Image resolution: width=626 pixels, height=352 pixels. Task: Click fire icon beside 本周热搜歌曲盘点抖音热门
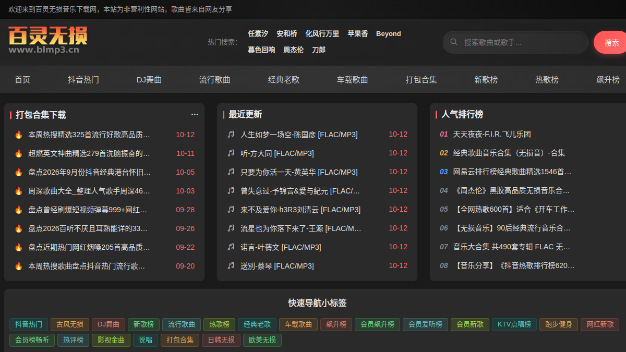[x=18, y=266]
